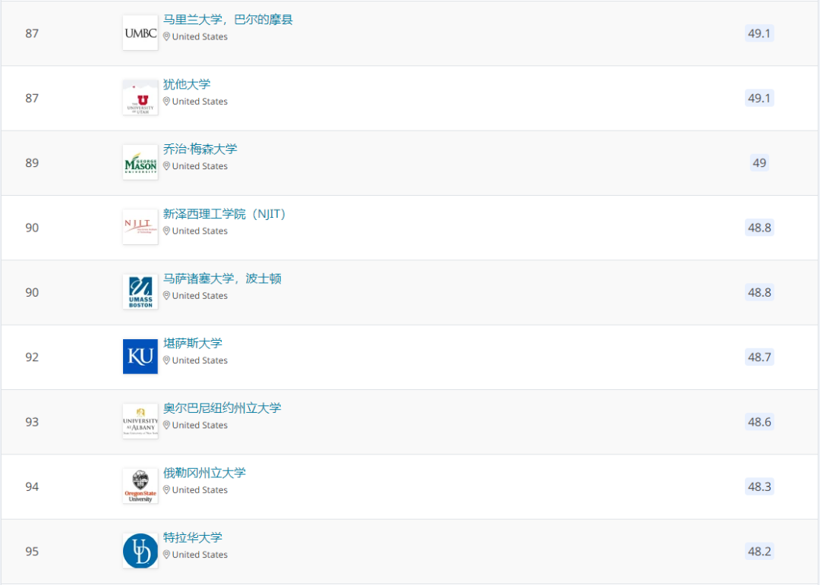The image size is (820, 585).
Task: Click the UMBC logo thumbnail
Action: pyautogui.click(x=140, y=33)
